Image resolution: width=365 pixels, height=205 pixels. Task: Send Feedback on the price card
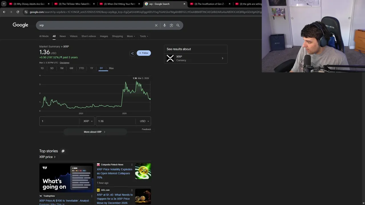click(x=146, y=129)
